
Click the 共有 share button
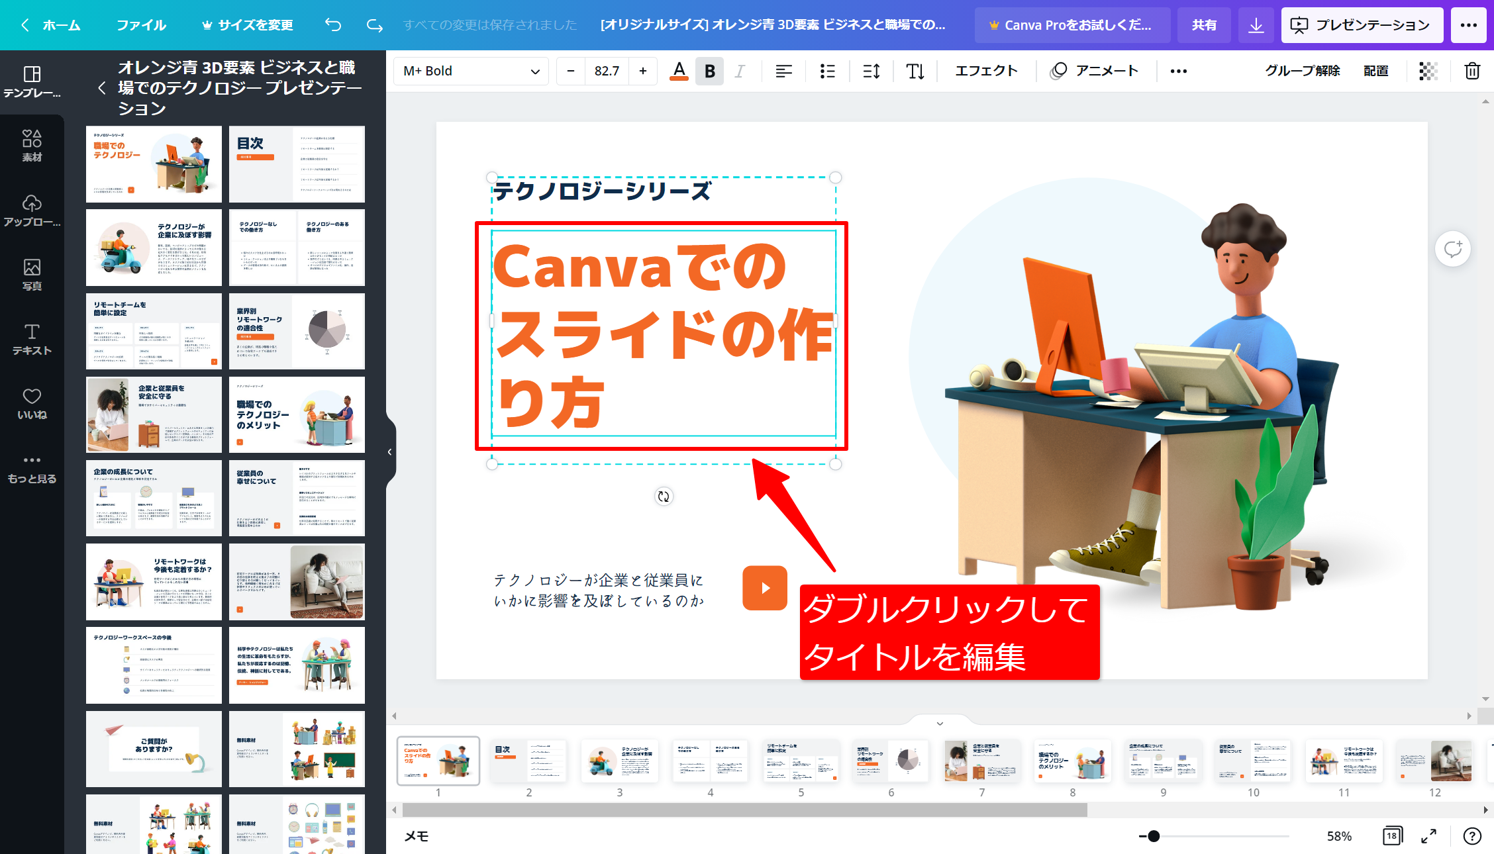(x=1204, y=25)
